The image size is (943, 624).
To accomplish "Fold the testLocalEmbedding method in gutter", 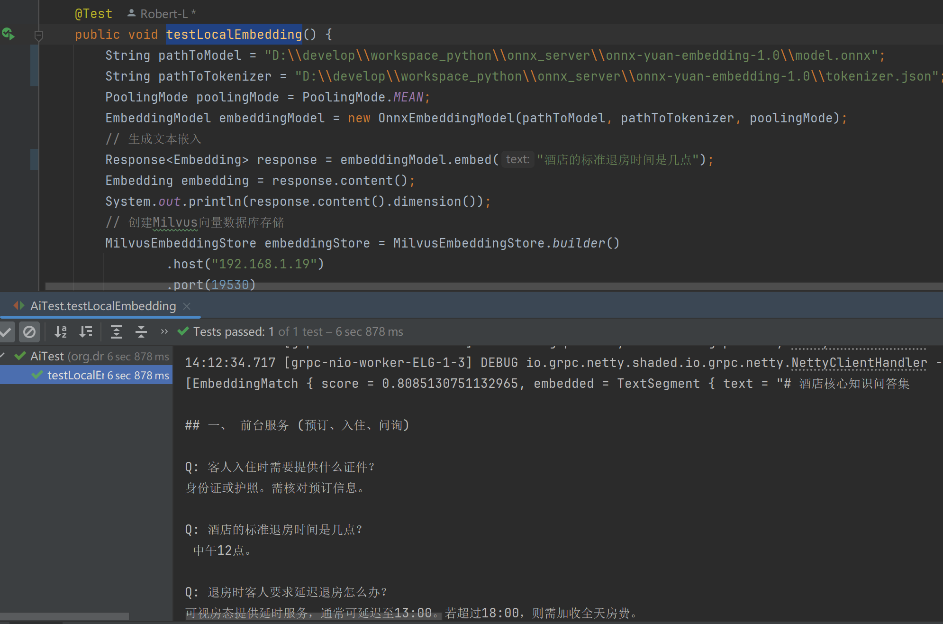I will coord(39,35).
